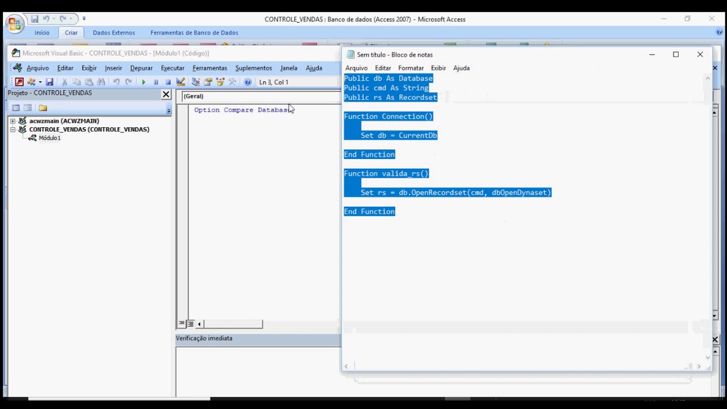
Task: Select acwzmain (ACWZMAIN) in project tree
Action: [64, 121]
